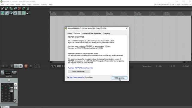Open the Actions menu
This screenshot has height=108, width=192.
44,5
